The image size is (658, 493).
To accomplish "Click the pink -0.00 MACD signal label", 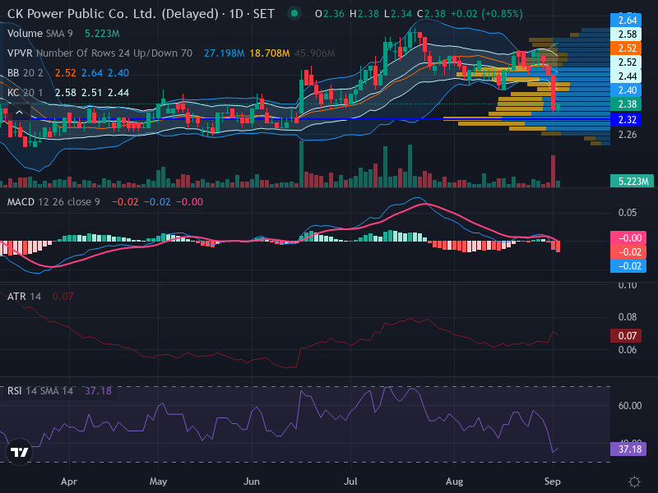I will (628, 238).
